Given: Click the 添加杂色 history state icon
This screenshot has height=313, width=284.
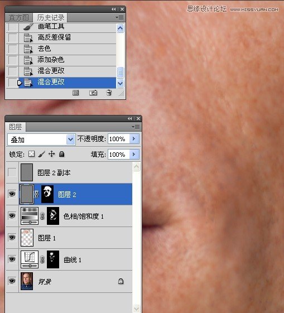Looking at the screenshot, I should click(28, 60).
